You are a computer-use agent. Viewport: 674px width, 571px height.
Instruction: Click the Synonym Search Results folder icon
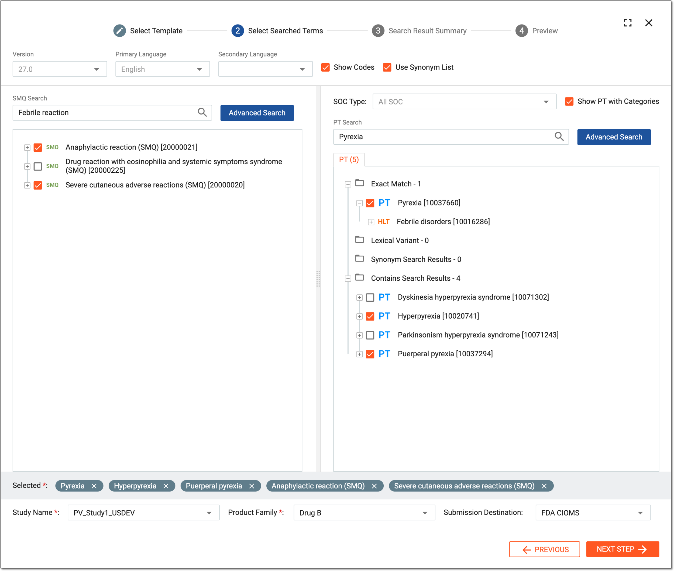359,259
